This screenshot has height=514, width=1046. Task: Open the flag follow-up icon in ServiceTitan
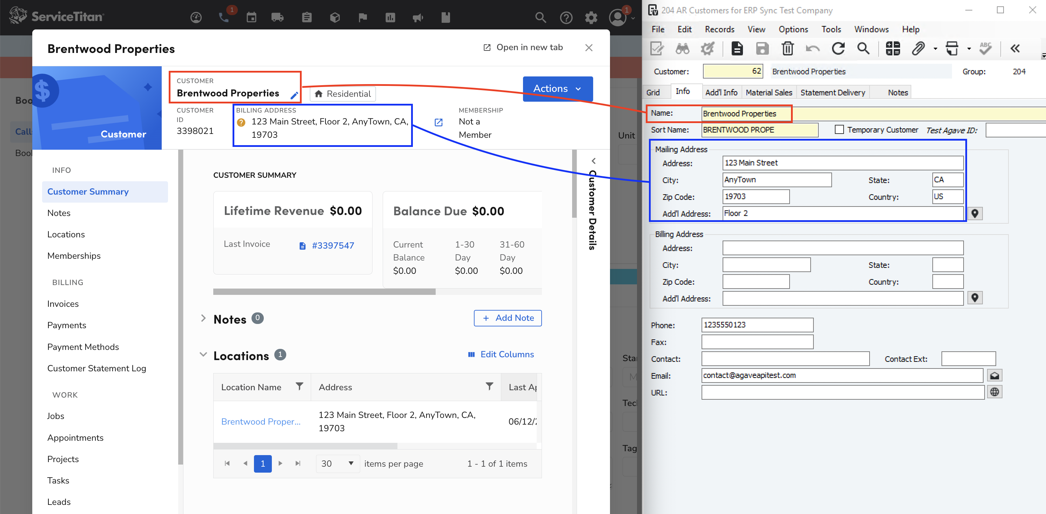[363, 18]
